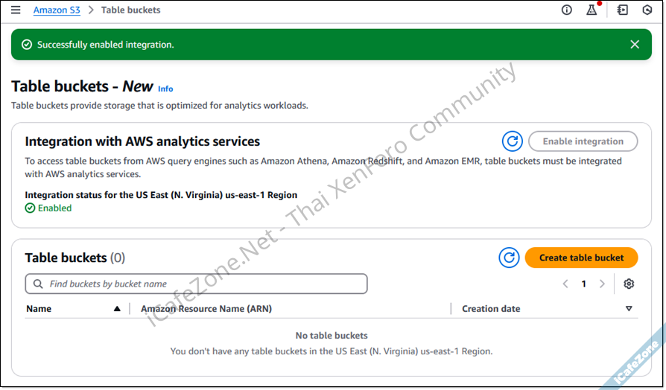Click the Amazon Resource Name (ARN) column header
The width and height of the screenshot is (666, 390).
click(206, 309)
